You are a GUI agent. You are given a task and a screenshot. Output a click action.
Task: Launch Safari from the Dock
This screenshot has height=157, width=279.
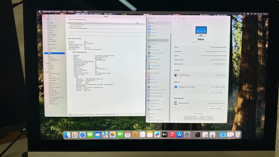pos(82,135)
